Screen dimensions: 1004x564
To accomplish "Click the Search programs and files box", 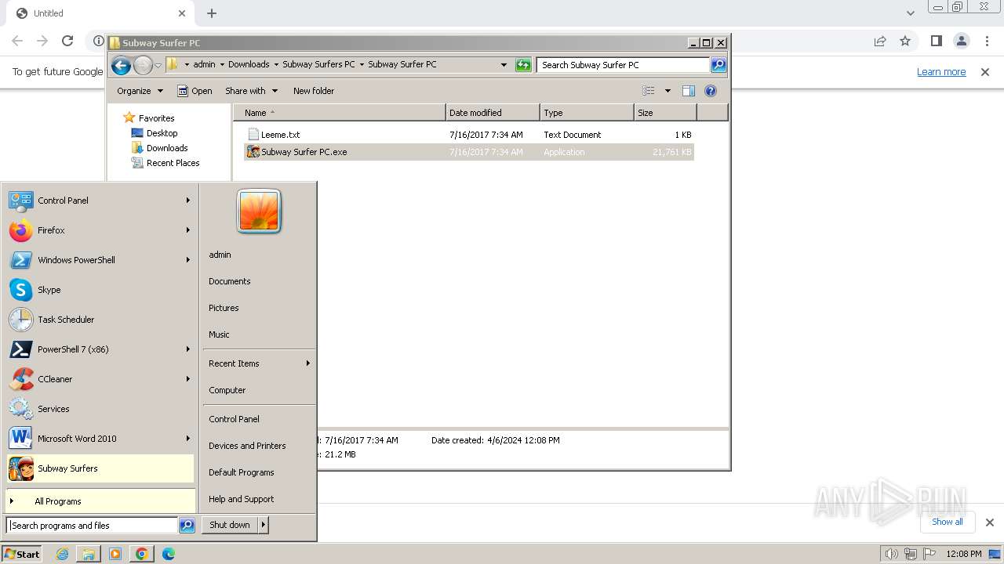I will click(x=93, y=526).
